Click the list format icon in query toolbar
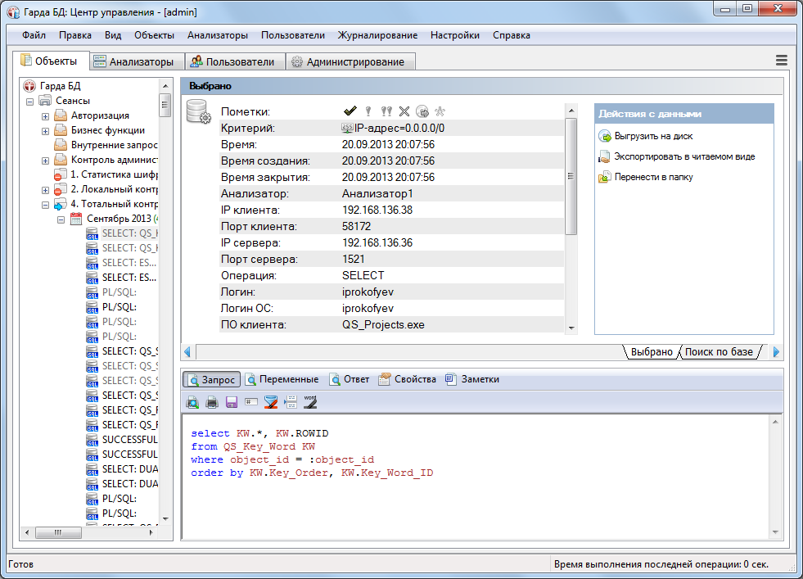 click(291, 402)
